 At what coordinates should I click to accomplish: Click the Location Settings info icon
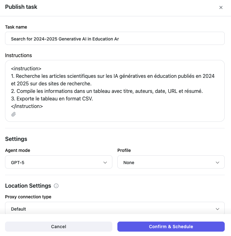(56, 186)
